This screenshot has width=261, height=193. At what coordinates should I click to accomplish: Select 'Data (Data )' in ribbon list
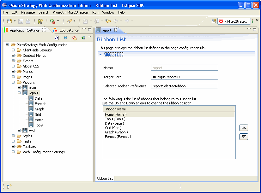[x=114, y=123]
